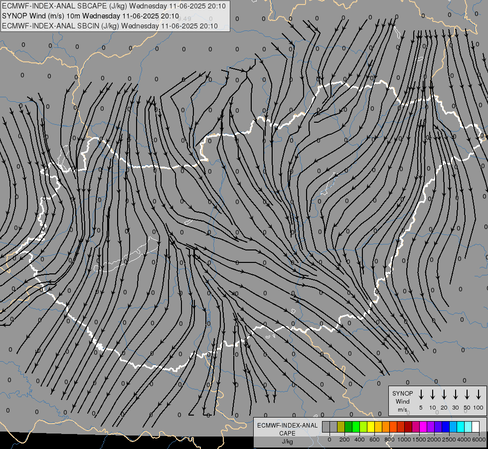The image size is (488, 449).
Task: Click wind legend's 100 speed label
Action: coord(479,408)
